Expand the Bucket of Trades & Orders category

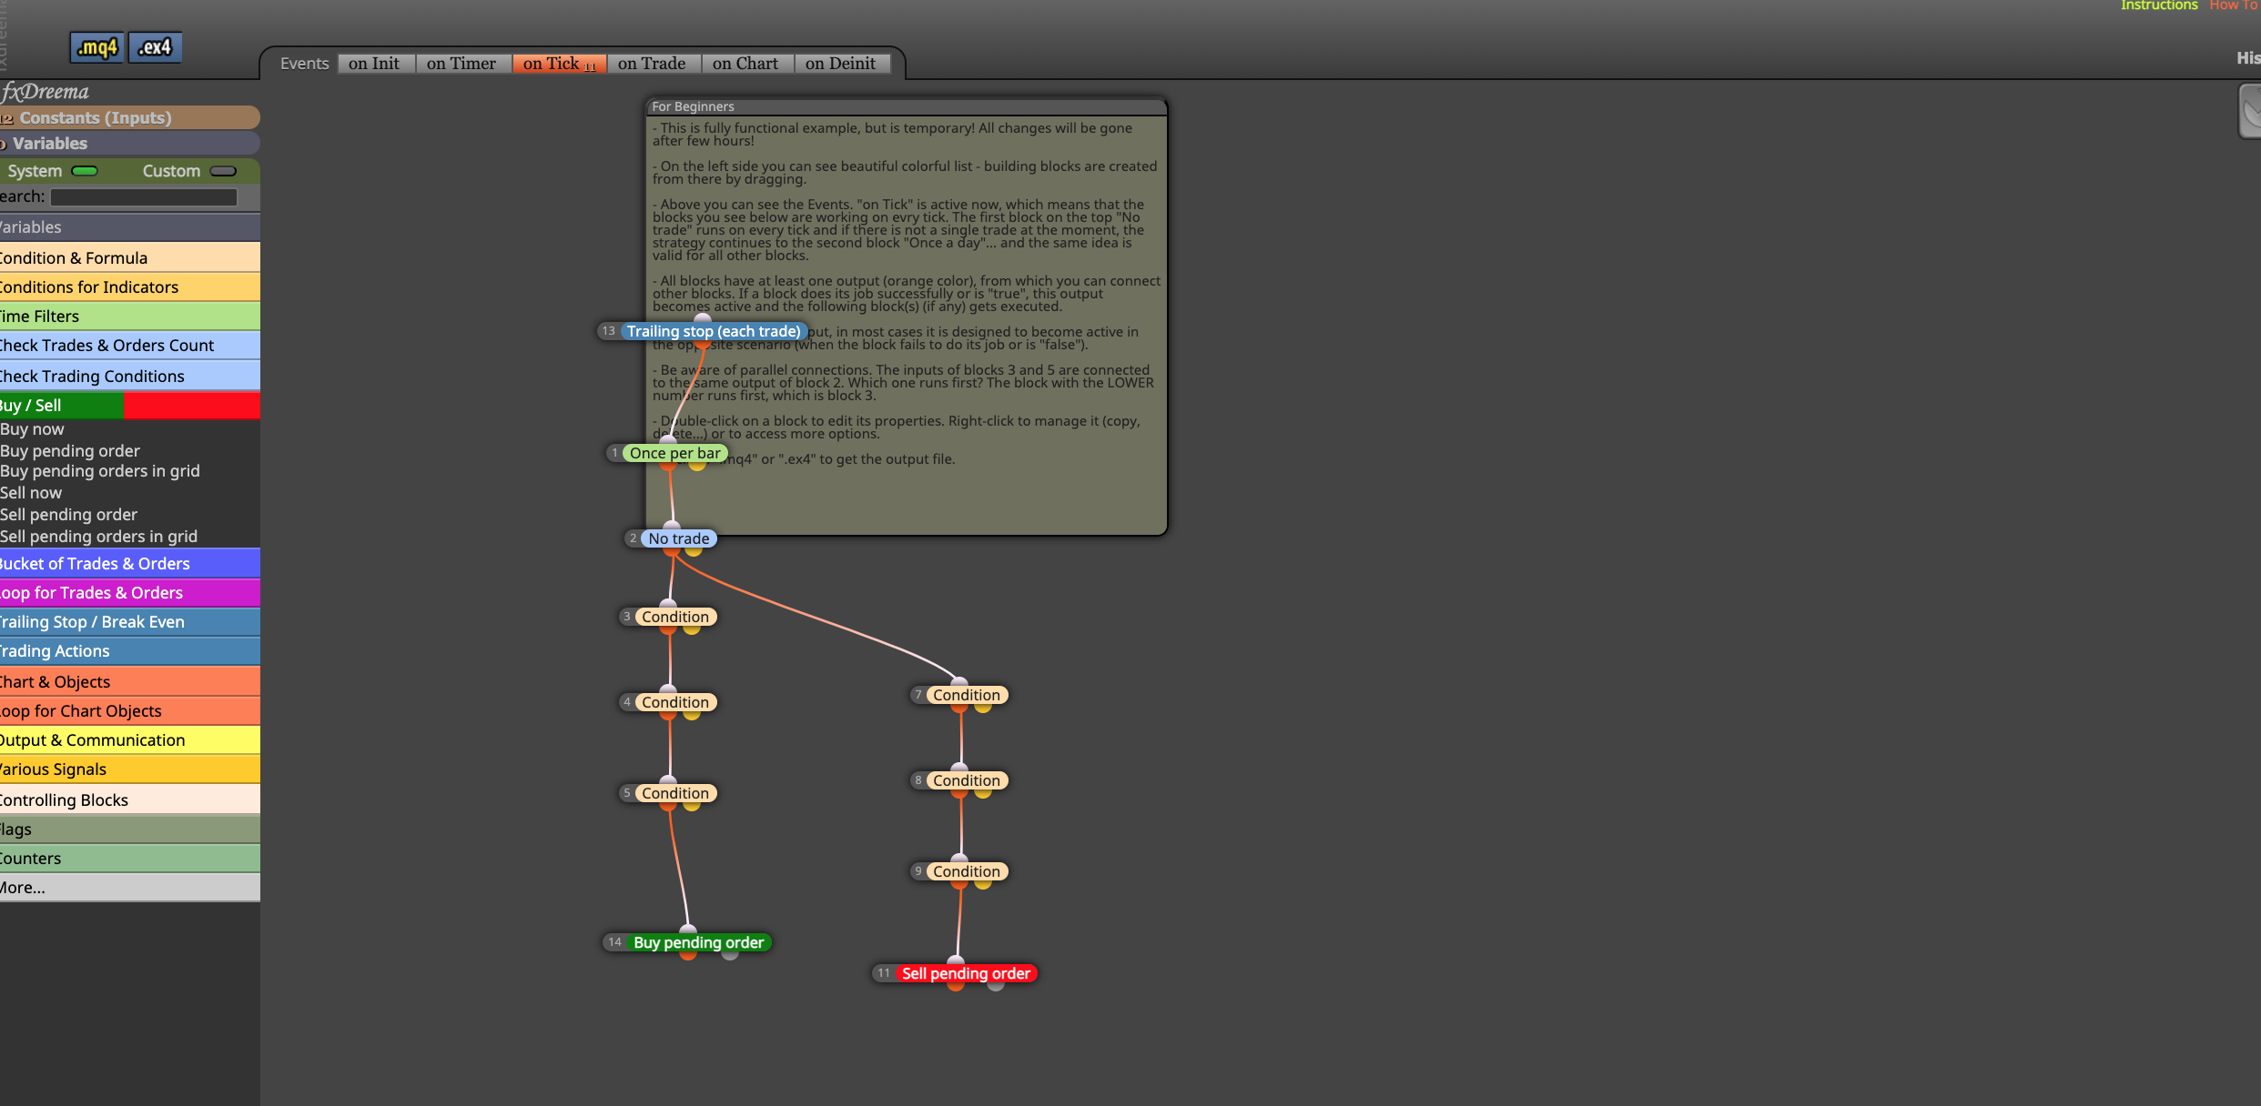[x=129, y=563]
